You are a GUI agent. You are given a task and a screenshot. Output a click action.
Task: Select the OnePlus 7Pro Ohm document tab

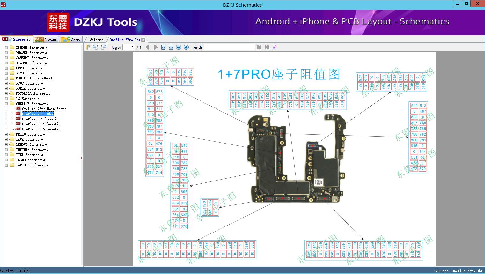(125, 40)
